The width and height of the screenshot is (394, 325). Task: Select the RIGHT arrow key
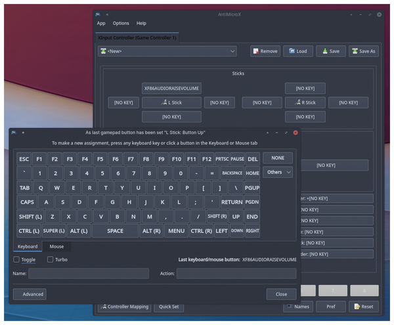[252, 231]
